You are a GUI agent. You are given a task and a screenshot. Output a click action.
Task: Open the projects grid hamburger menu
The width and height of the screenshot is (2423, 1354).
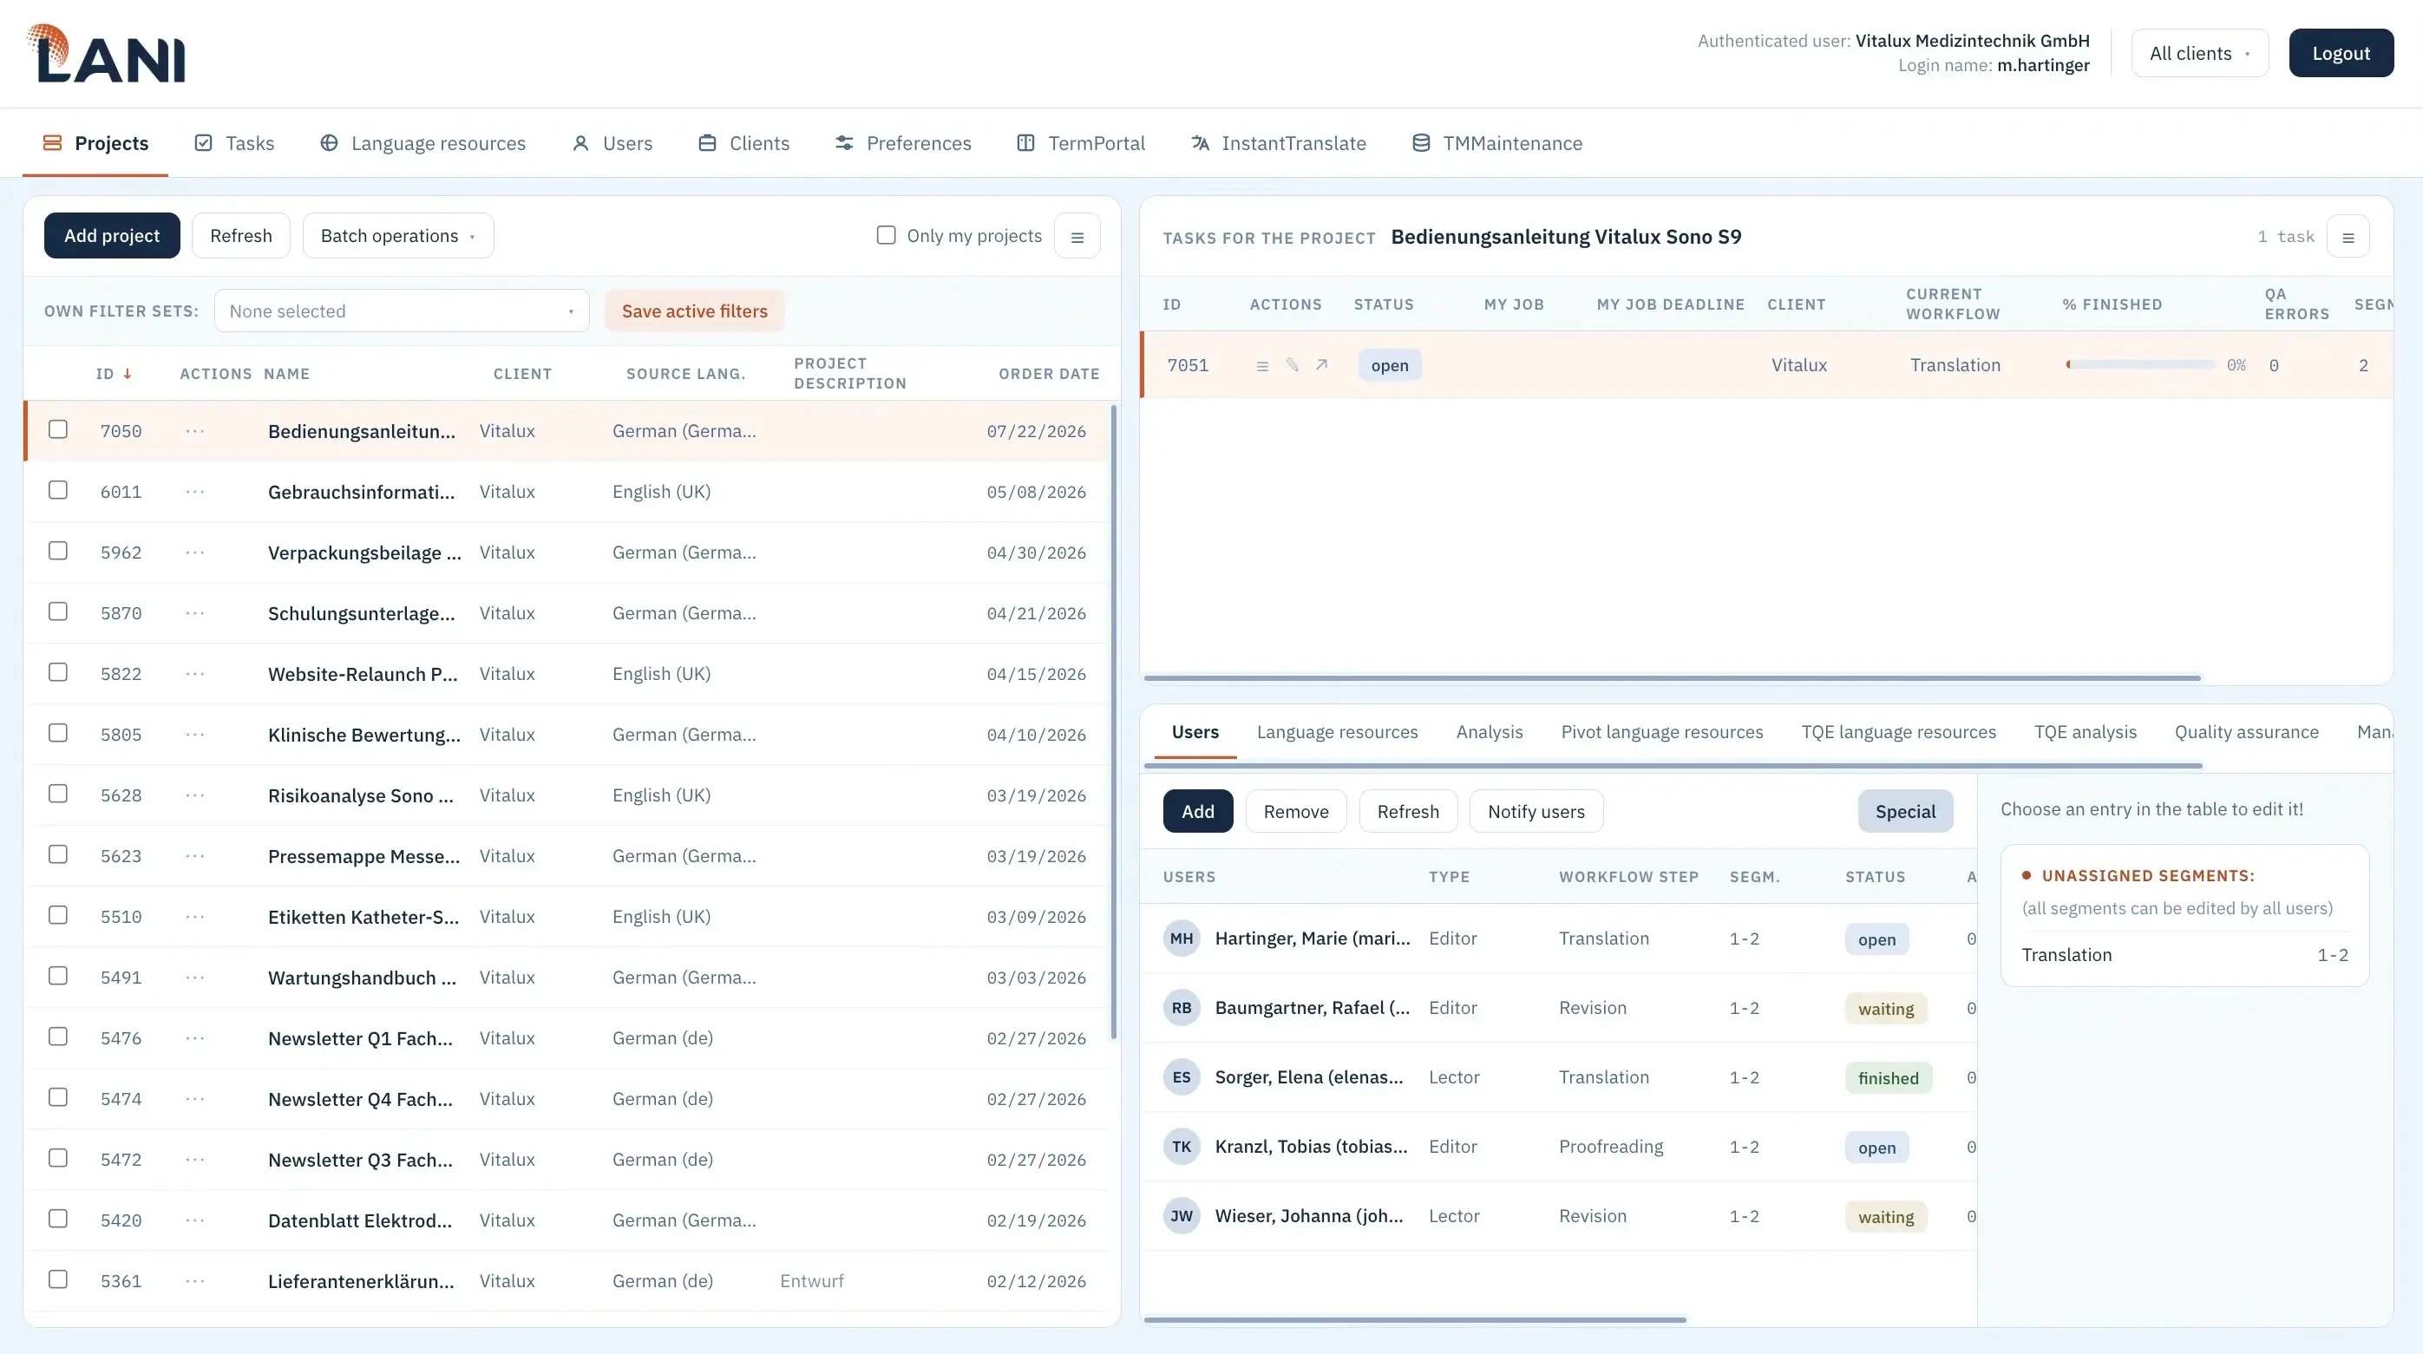click(x=1077, y=236)
